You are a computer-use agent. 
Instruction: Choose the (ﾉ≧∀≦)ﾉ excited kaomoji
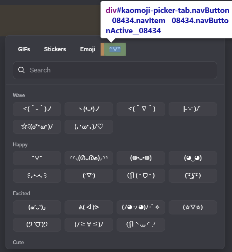tap(89, 225)
